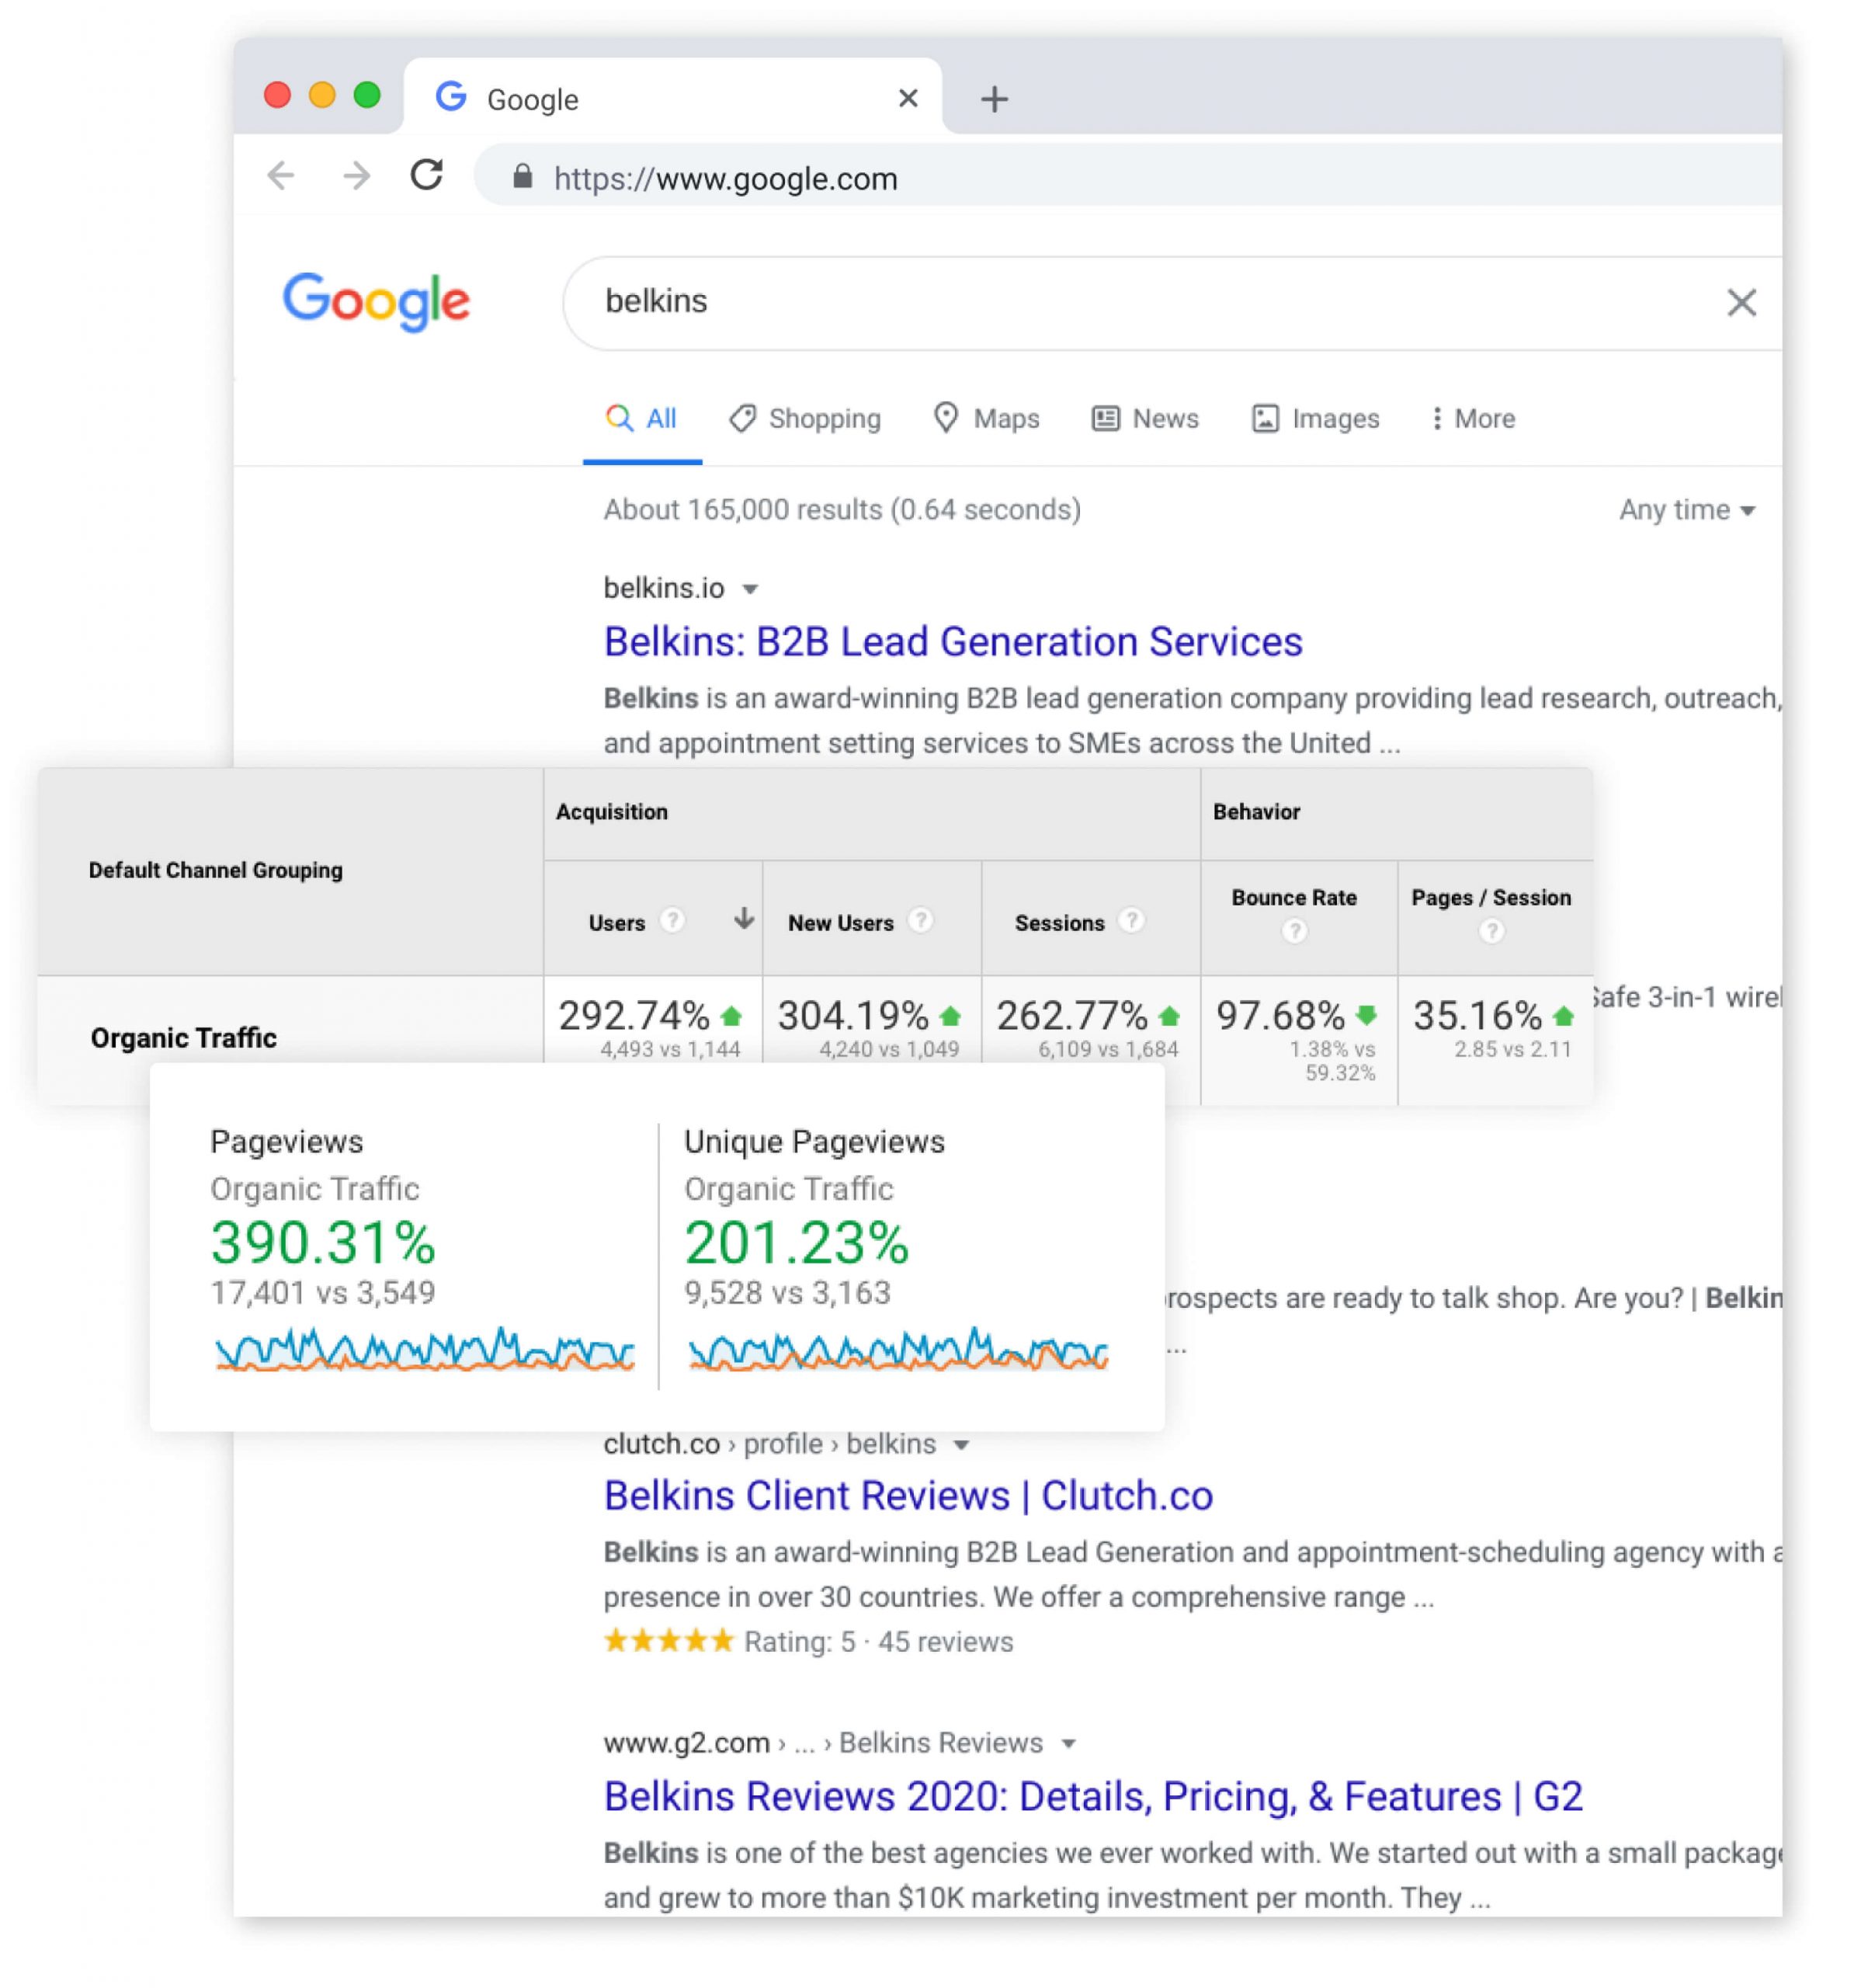Expand the belkins.io result dropdown arrow
1875x1988 pixels.
(x=750, y=589)
